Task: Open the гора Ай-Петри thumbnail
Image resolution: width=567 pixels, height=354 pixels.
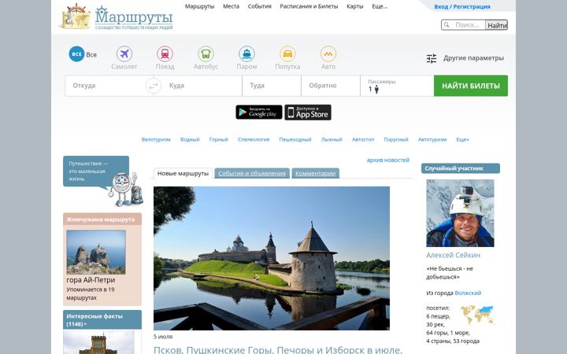Action: [x=96, y=253]
